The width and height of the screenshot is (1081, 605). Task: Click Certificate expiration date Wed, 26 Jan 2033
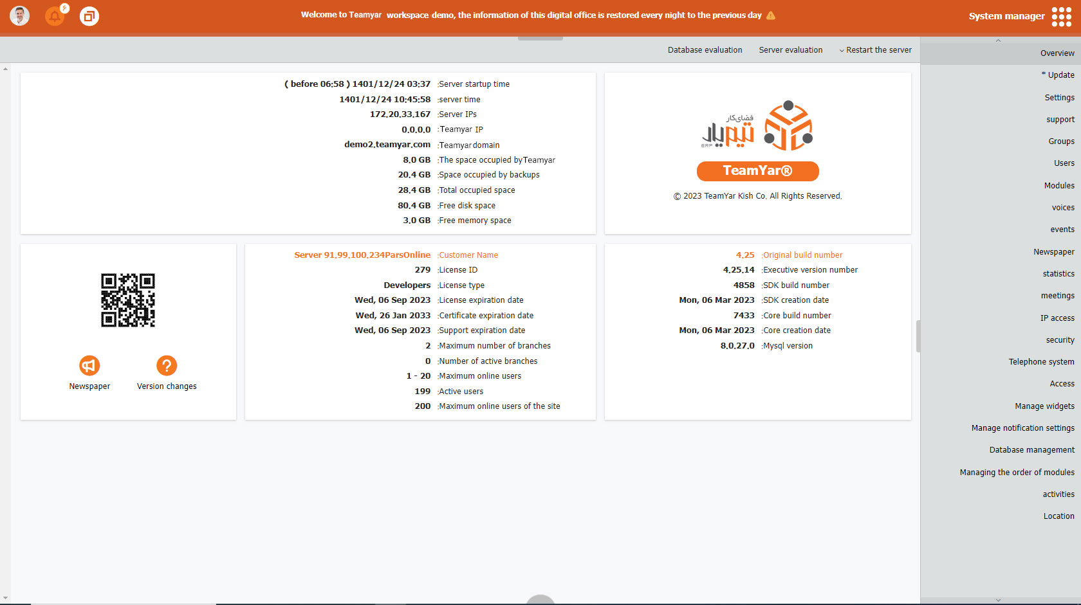click(x=393, y=316)
